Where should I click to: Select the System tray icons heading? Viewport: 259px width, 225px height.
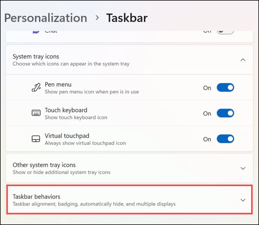pyautogui.click(x=36, y=57)
